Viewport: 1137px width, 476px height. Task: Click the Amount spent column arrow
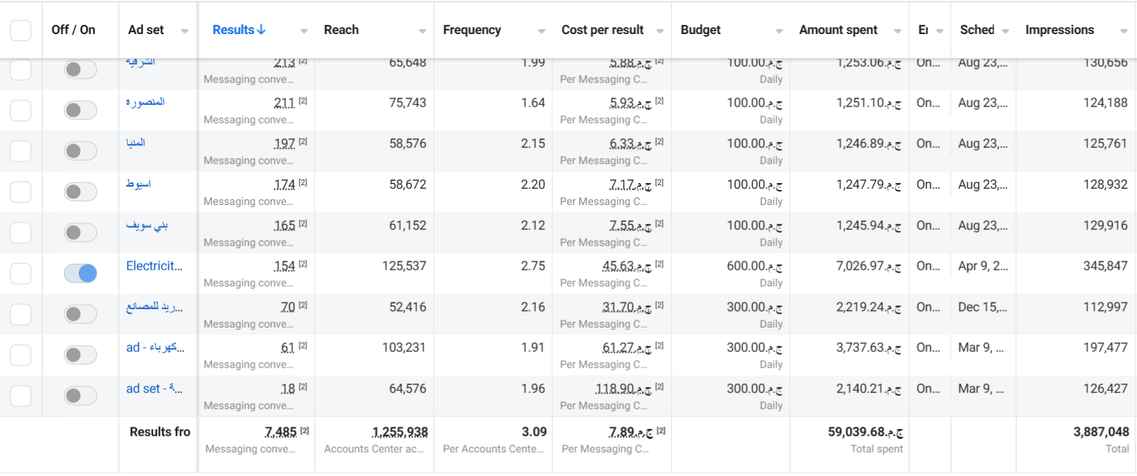click(x=898, y=31)
